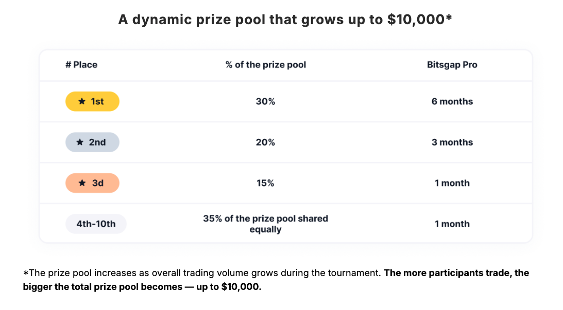Click "35% of the prize pool shared equally"

click(265, 224)
